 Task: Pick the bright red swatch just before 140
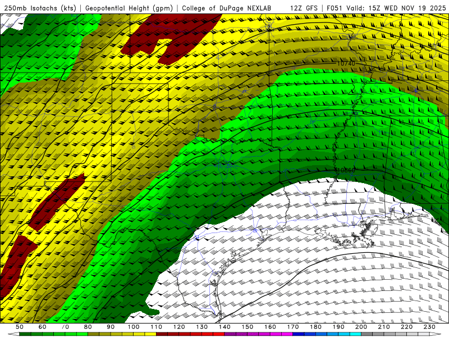[x=219, y=334]
